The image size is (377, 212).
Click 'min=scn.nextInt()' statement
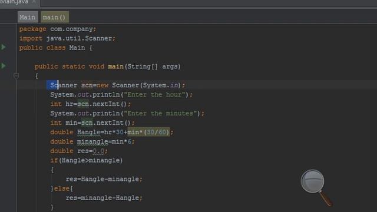point(98,123)
